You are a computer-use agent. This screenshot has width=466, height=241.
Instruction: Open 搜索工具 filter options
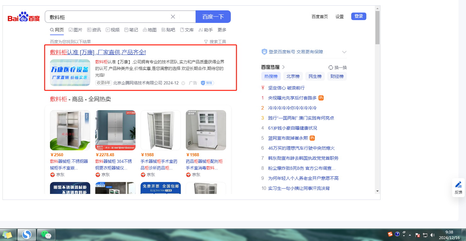pyautogui.click(x=215, y=42)
